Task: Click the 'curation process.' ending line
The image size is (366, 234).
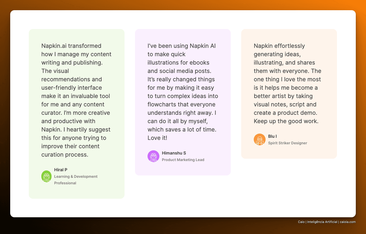Action: 65,155
